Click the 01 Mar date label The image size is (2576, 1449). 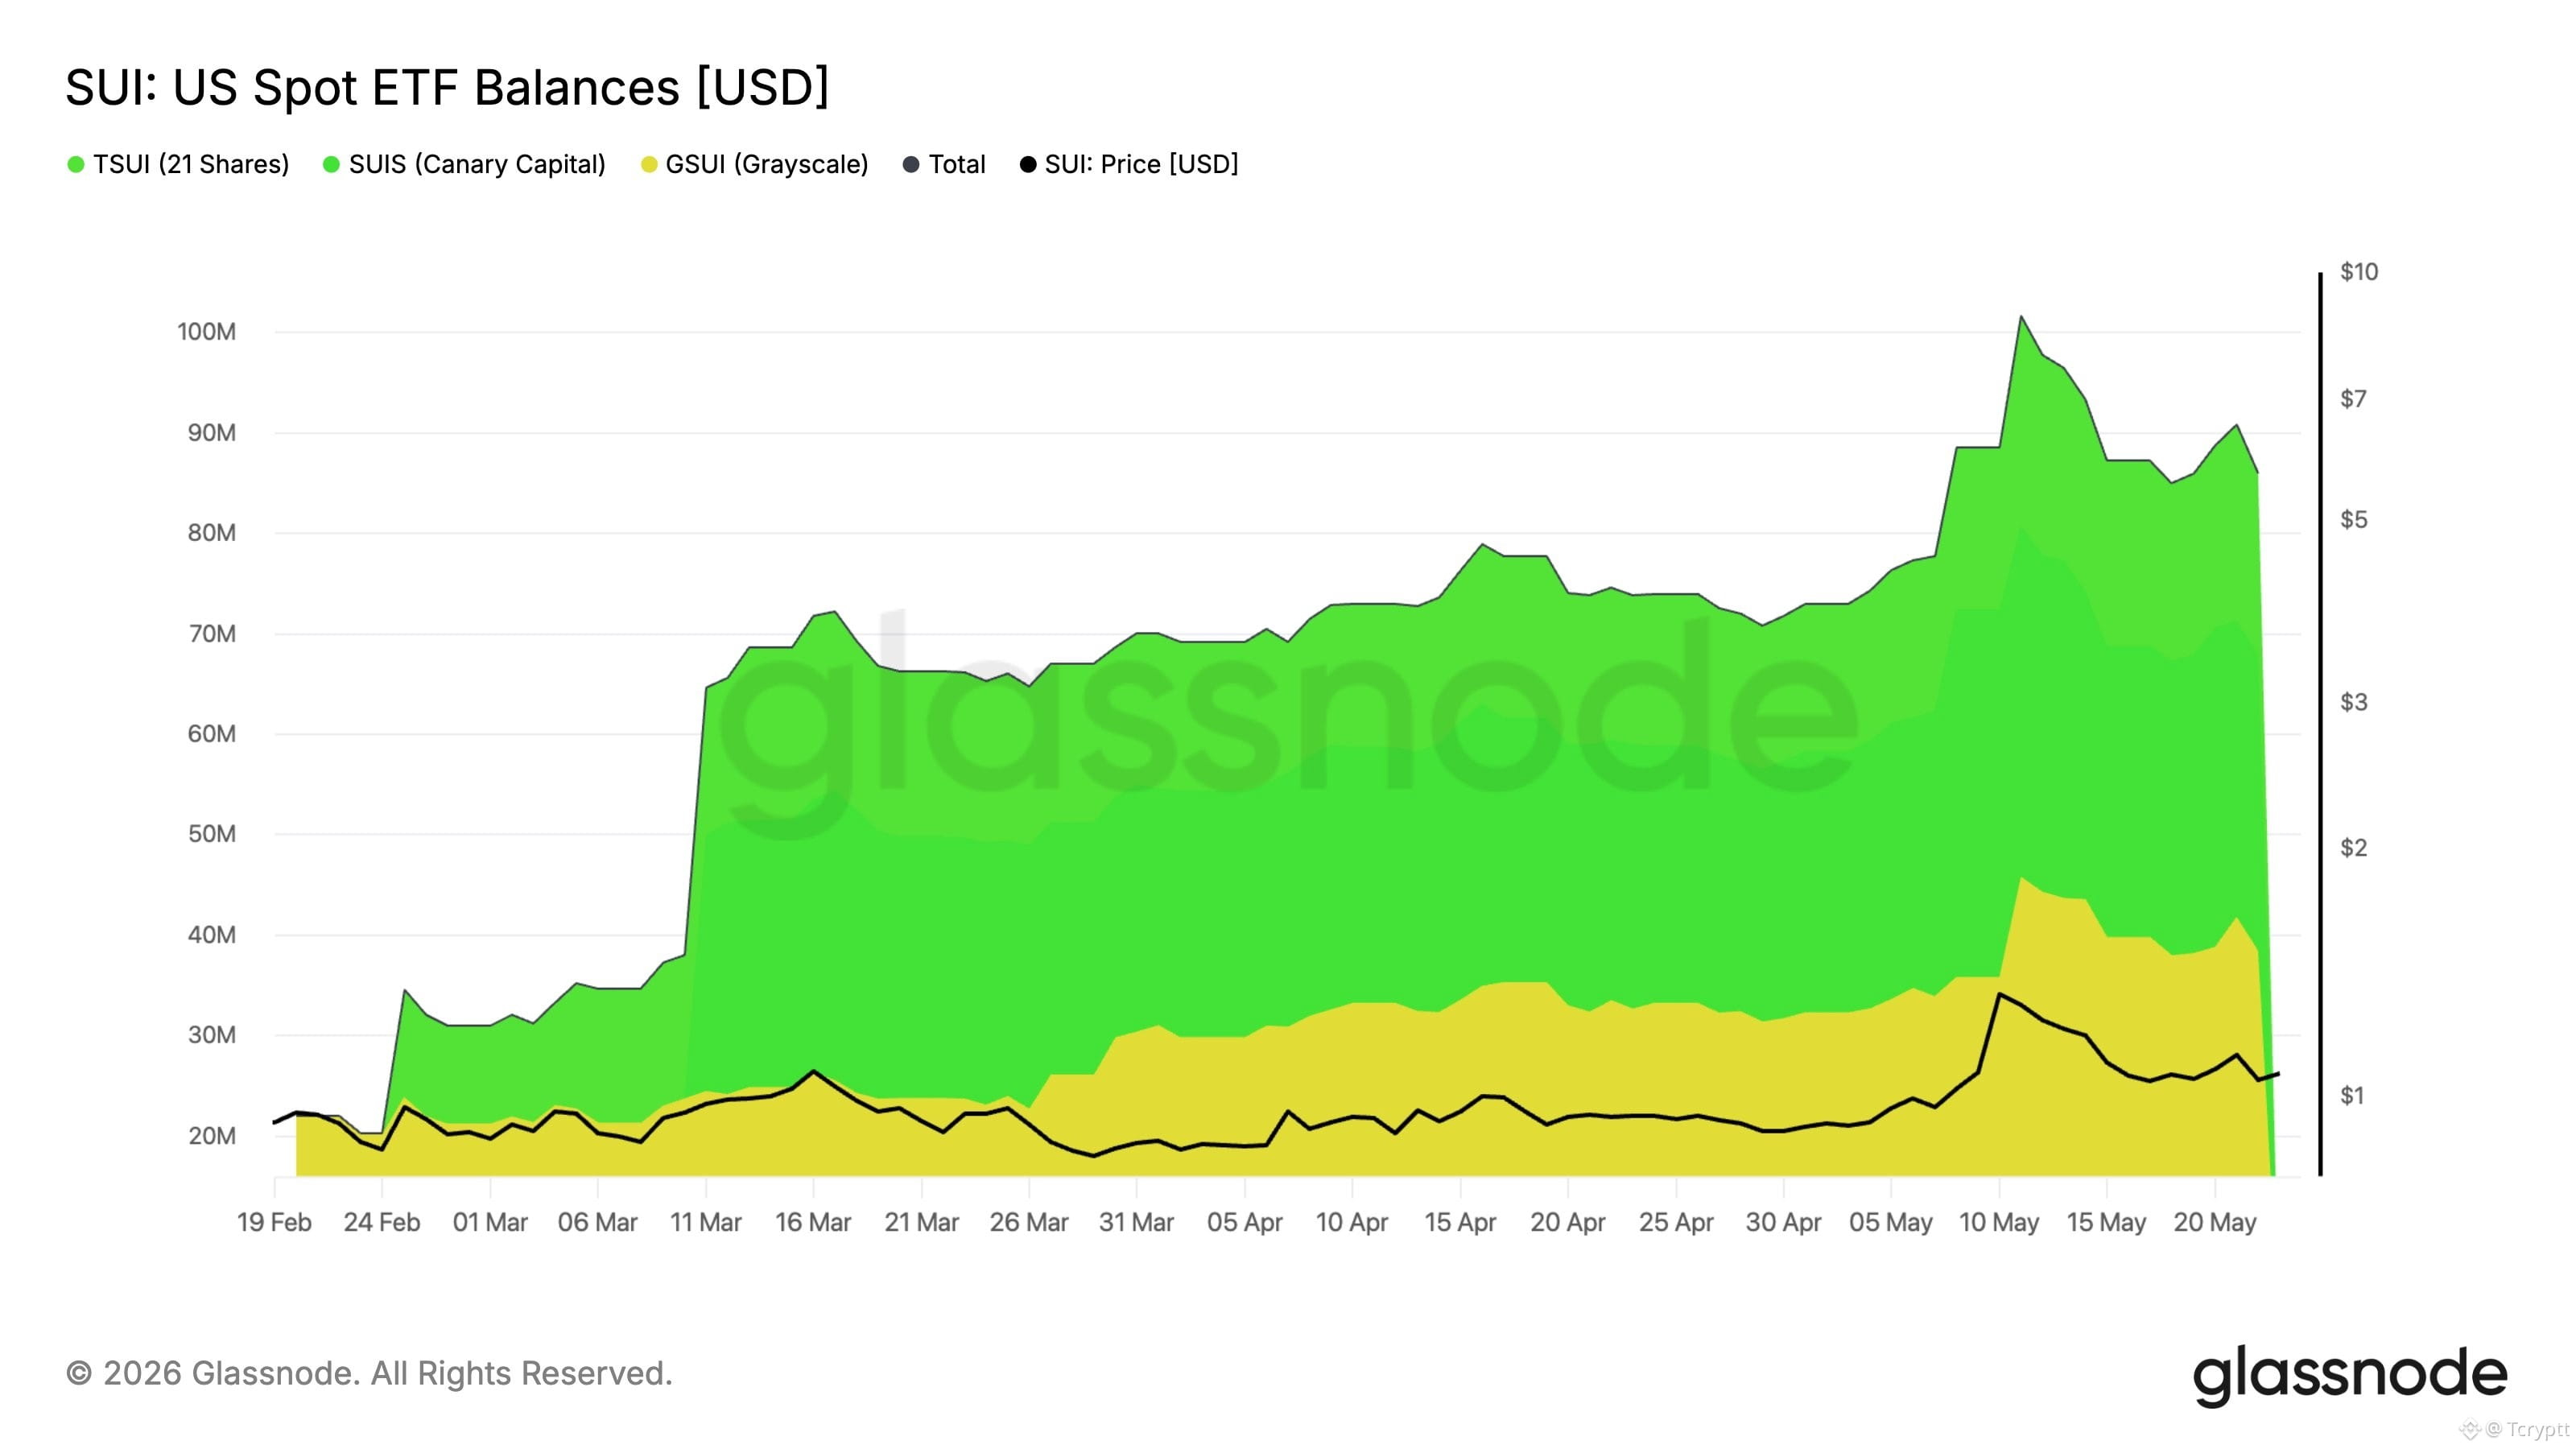coord(490,1223)
